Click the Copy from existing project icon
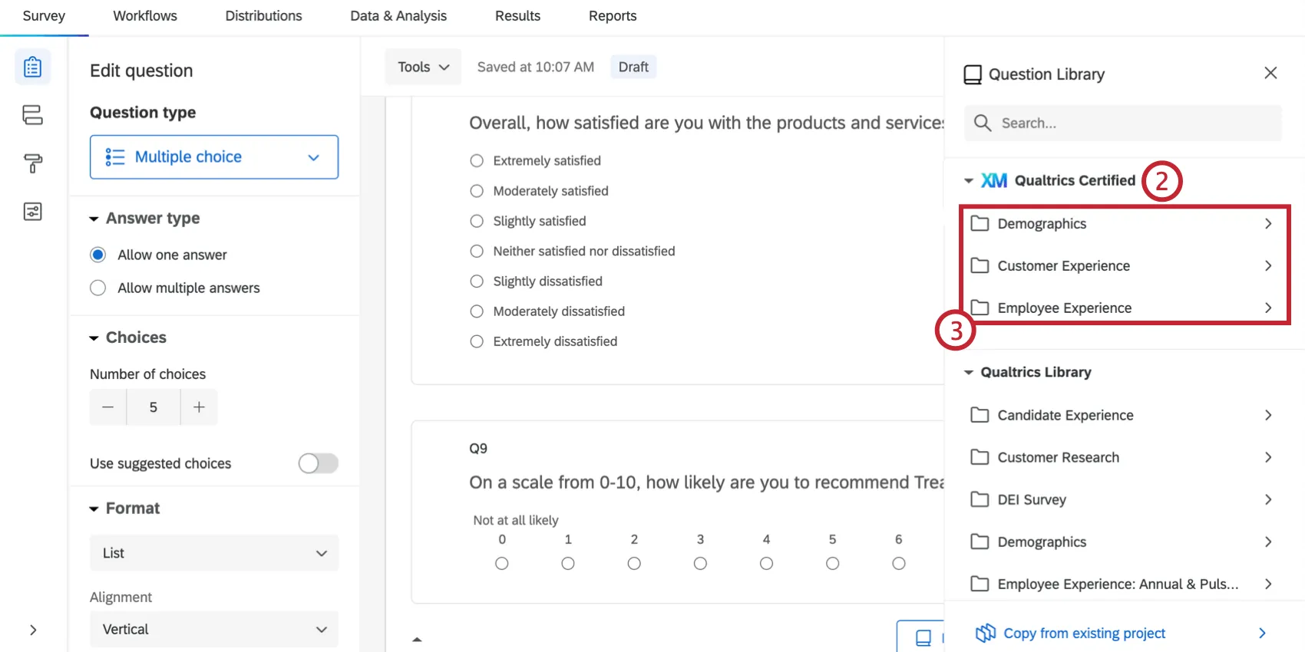Screen dimensions: 1305x652 pos(986,633)
